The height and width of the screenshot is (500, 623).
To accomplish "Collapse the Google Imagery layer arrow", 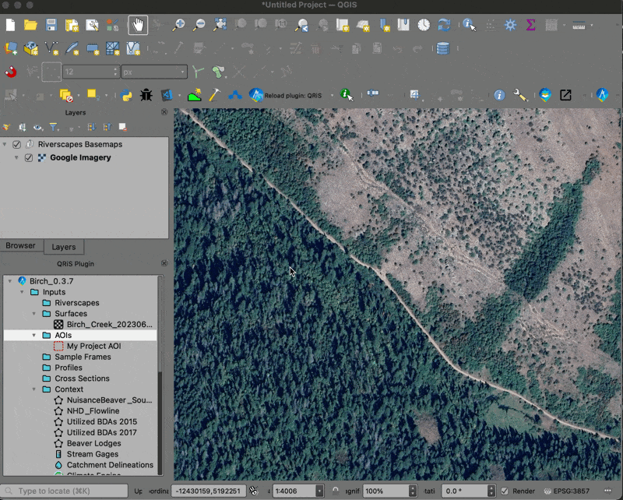I will click(16, 158).
